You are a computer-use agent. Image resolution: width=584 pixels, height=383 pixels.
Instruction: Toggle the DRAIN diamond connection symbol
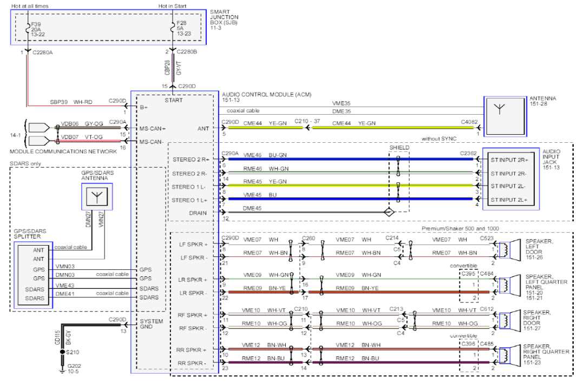click(389, 213)
